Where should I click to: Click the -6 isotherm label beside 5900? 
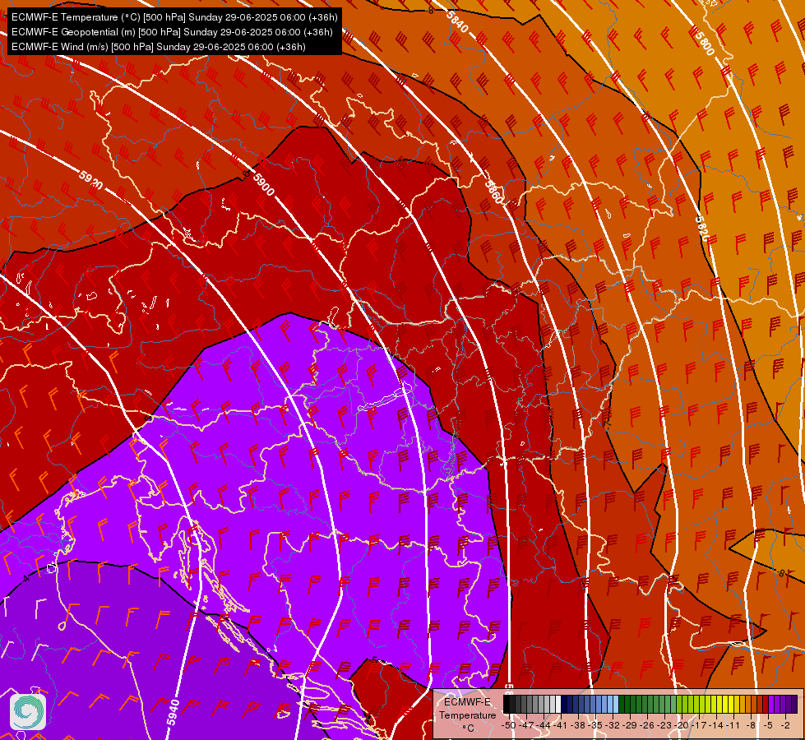point(247,174)
